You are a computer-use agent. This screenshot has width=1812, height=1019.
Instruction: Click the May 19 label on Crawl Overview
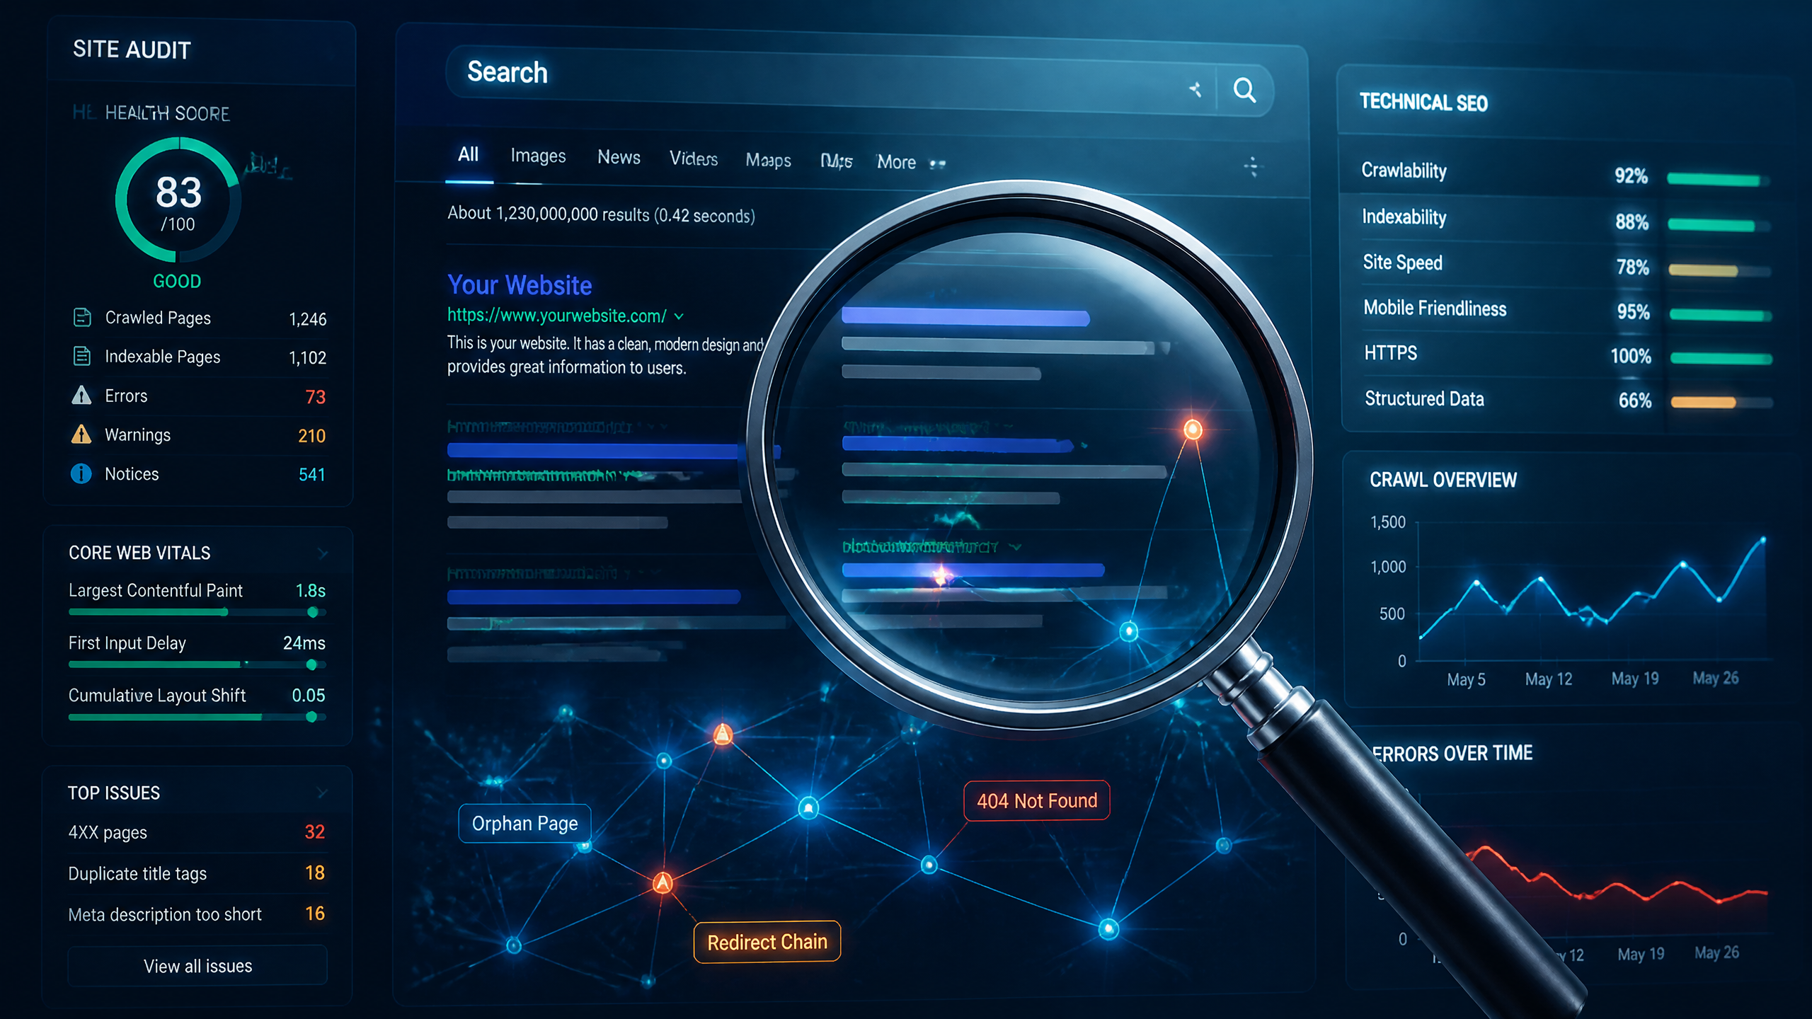(1635, 679)
